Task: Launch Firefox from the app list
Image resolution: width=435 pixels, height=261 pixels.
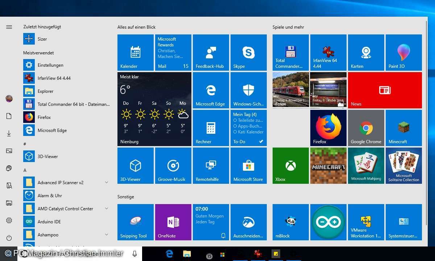Action: click(66, 117)
